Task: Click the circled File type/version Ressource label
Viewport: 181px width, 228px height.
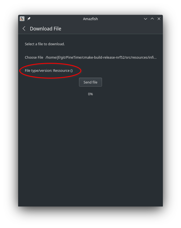Action: click(48, 70)
